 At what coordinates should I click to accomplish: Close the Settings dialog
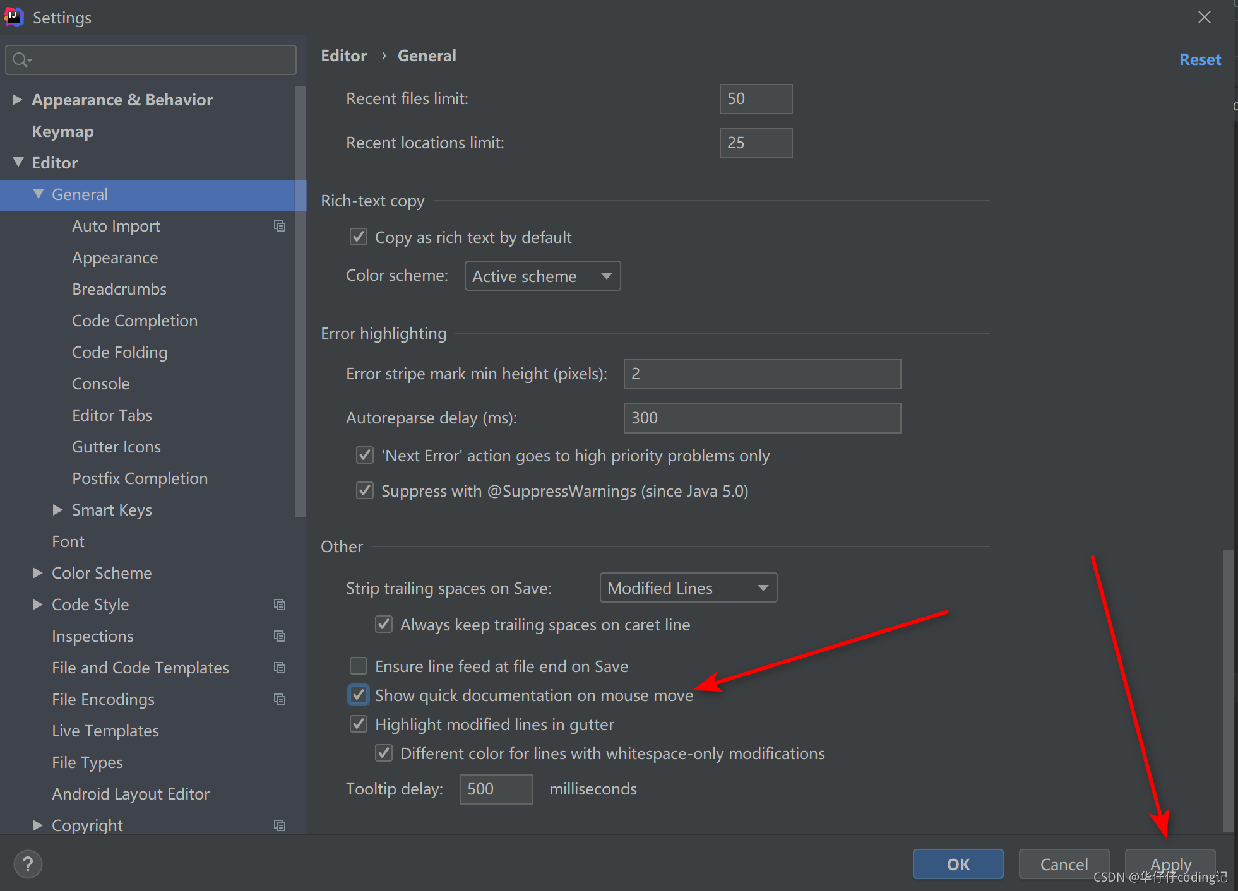point(1205,17)
